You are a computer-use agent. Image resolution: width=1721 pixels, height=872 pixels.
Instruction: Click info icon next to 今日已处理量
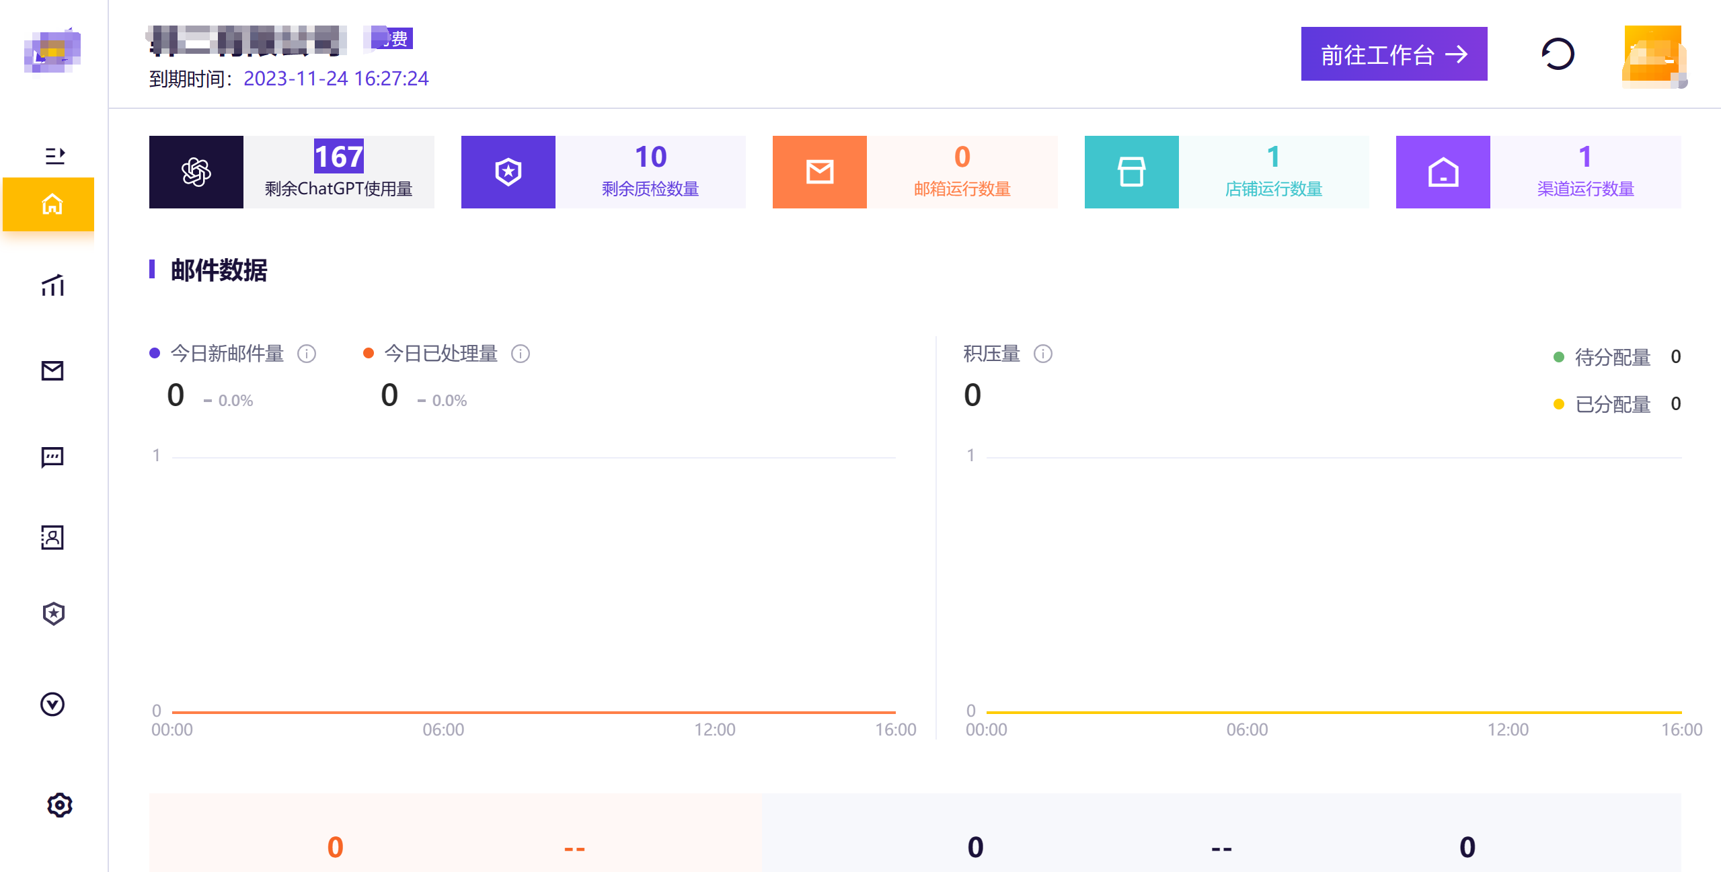pyautogui.click(x=521, y=354)
